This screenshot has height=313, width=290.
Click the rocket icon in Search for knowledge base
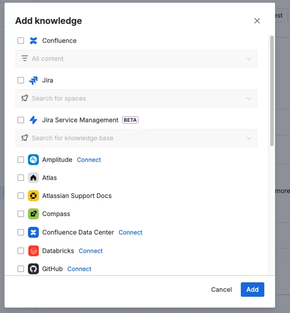25,138
